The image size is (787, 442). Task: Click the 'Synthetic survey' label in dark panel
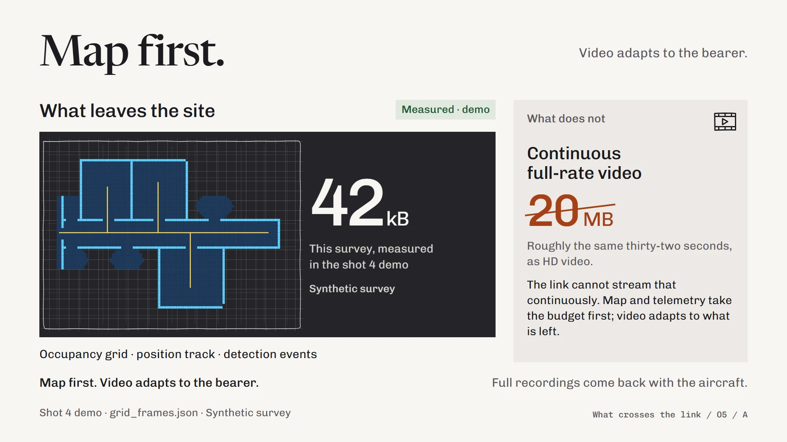(352, 289)
